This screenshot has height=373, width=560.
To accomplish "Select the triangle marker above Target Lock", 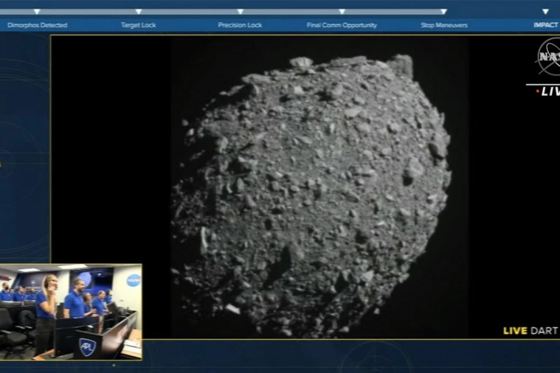I will pyautogui.click(x=139, y=12).
